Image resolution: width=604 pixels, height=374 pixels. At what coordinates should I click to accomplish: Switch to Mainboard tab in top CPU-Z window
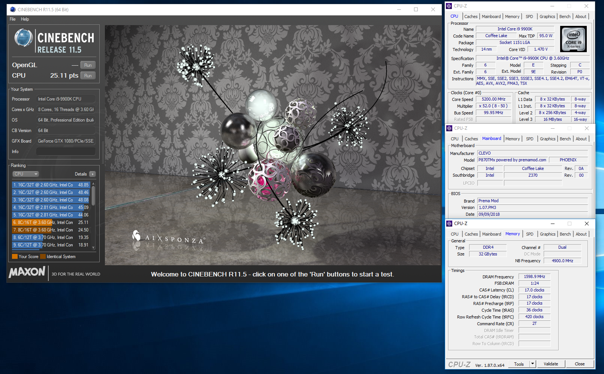coord(491,17)
